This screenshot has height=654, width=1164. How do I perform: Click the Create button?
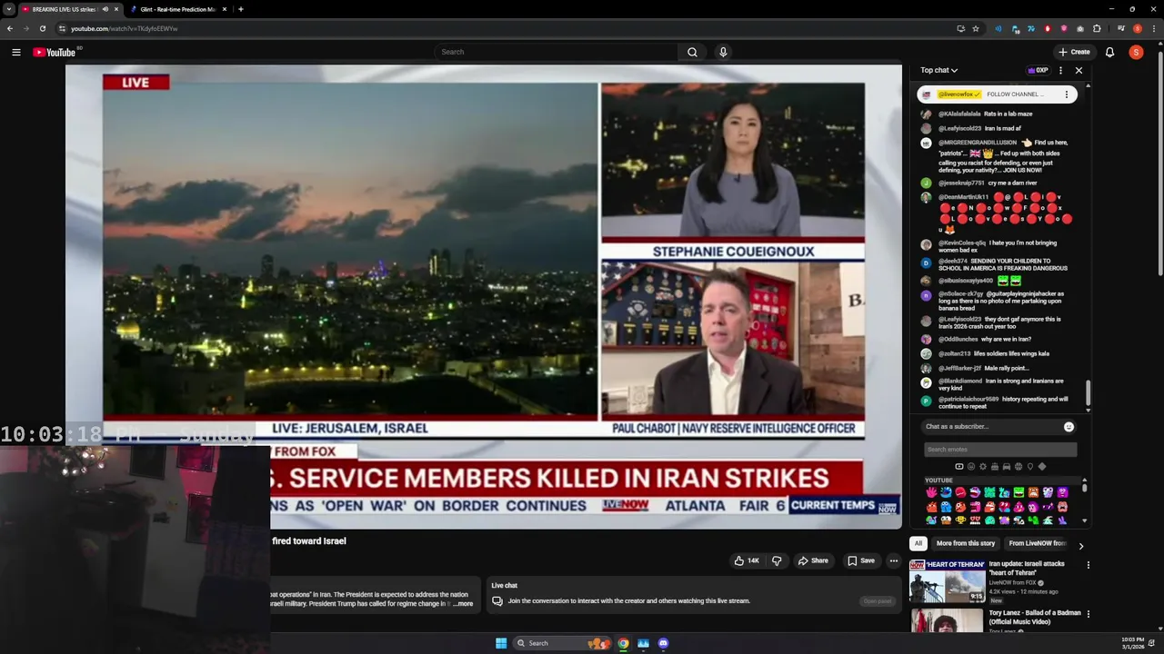pos(1074,52)
